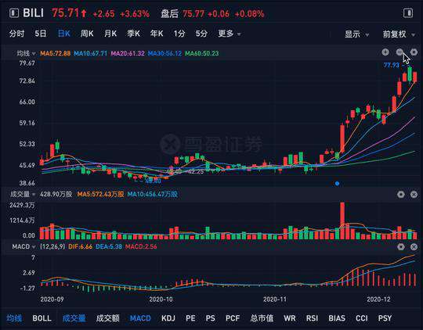
Task: Toggle the BOLL indicator at bottom bar
Action: pos(42,318)
